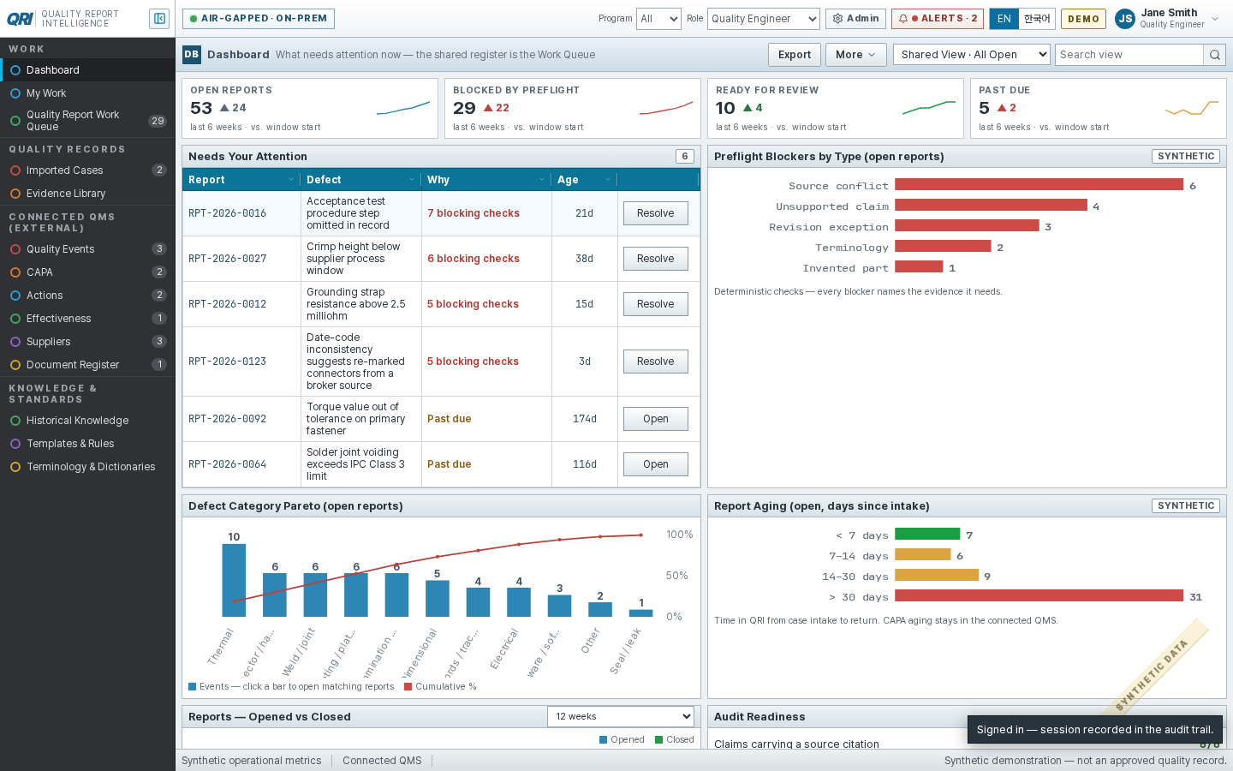Viewport: 1233px width, 771px height.
Task: Click the circle icon beside Suppliers
Action: pyautogui.click(x=15, y=342)
